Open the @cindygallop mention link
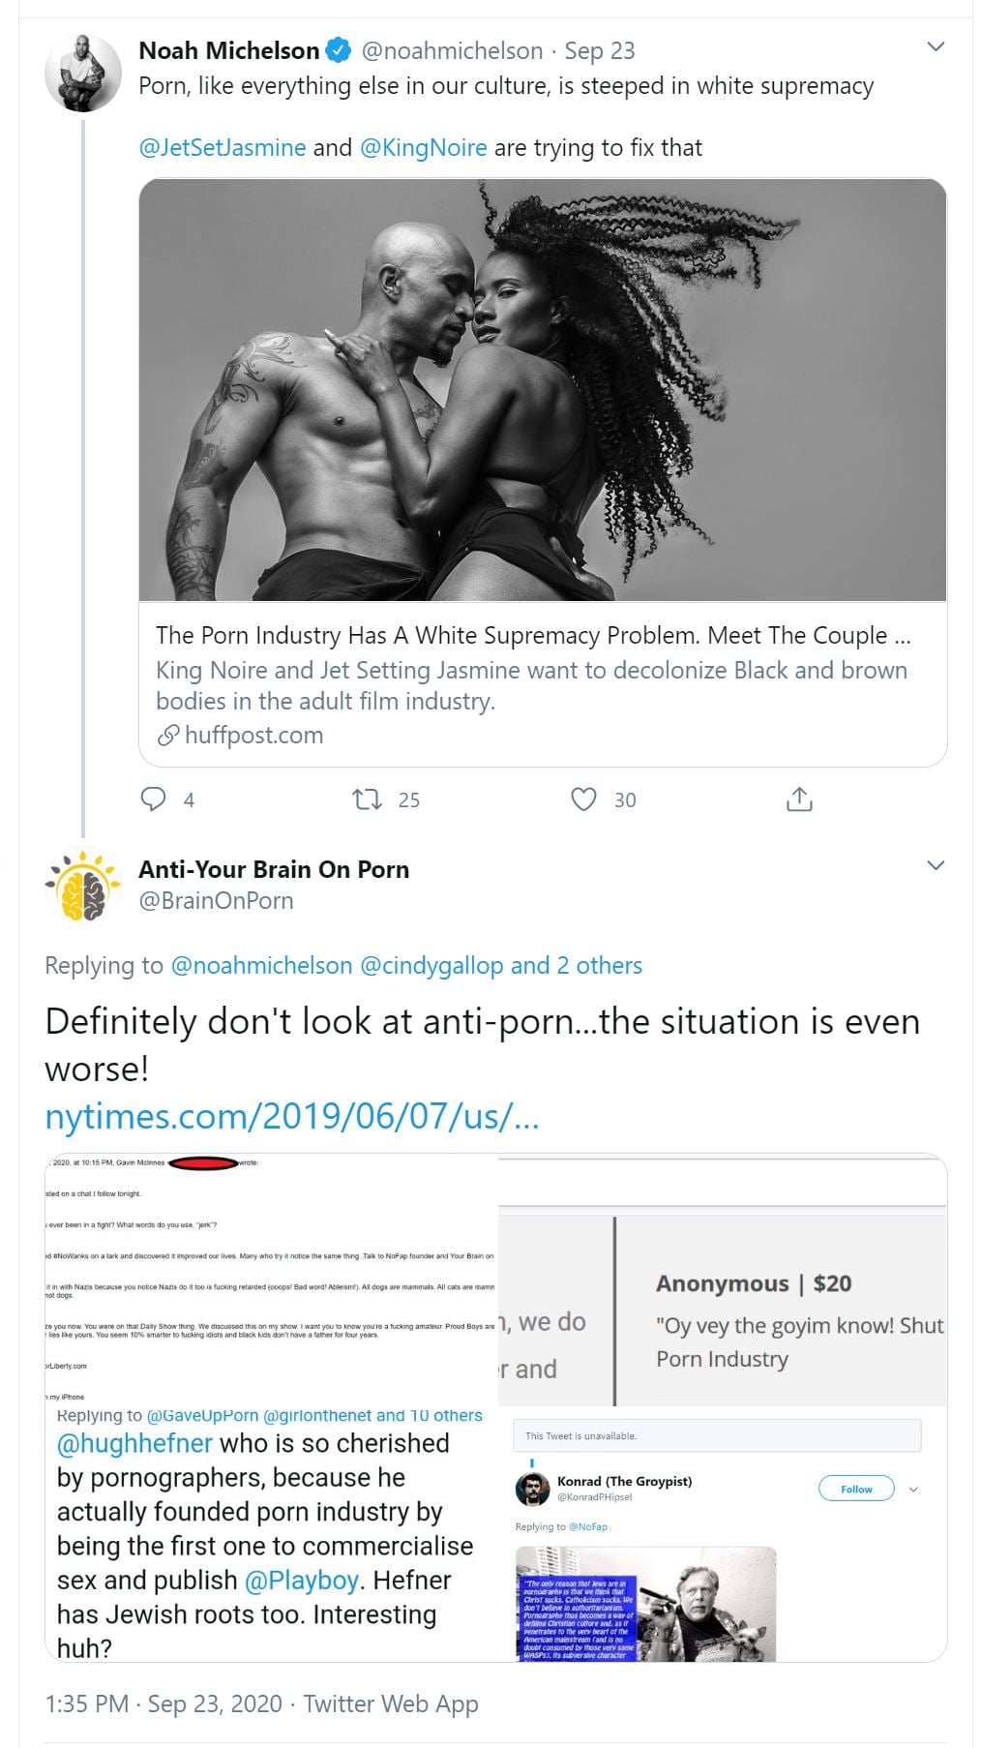The image size is (981, 1748). pyautogui.click(x=431, y=965)
